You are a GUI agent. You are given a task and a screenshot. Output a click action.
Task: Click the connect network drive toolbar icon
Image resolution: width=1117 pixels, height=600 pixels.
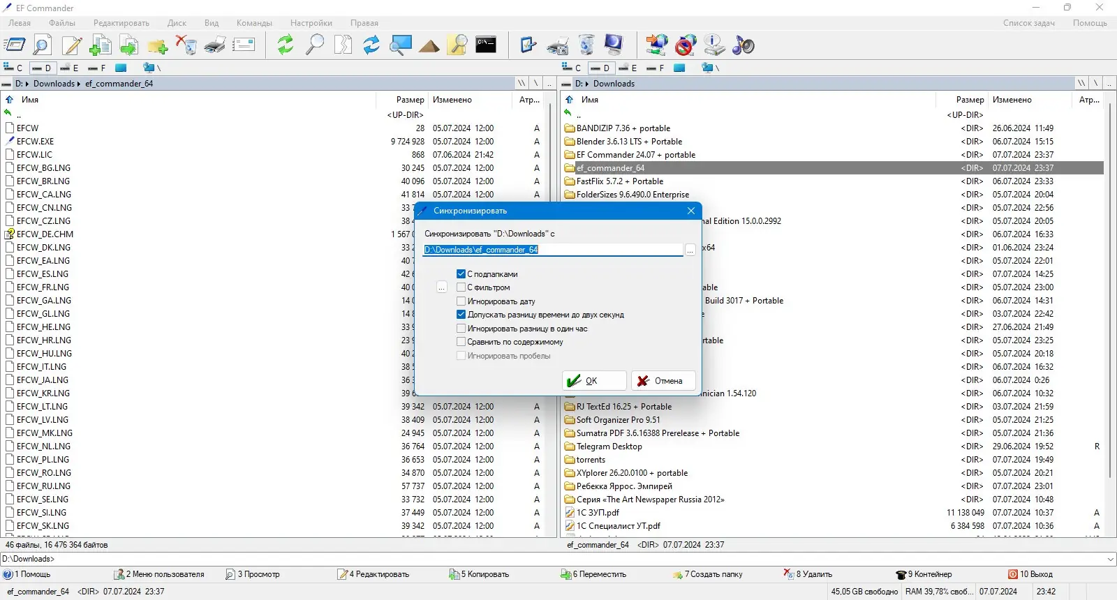(656, 45)
